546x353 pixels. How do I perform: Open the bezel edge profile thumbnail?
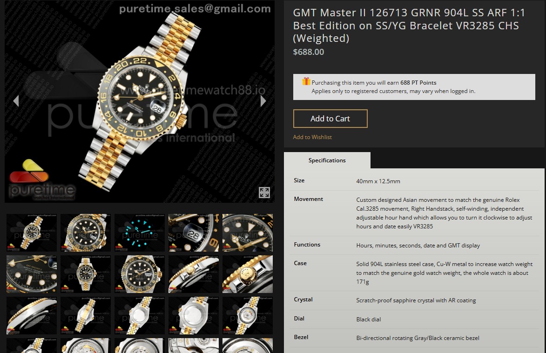pos(32,315)
